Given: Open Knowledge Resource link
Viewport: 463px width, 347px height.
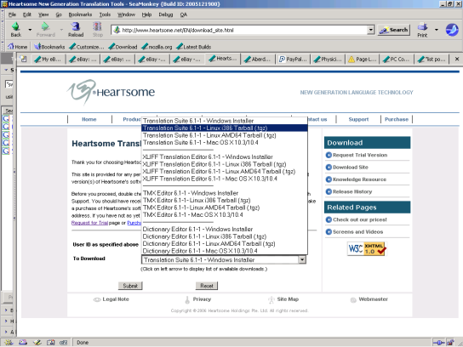Looking at the screenshot, I should click(x=359, y=179).
